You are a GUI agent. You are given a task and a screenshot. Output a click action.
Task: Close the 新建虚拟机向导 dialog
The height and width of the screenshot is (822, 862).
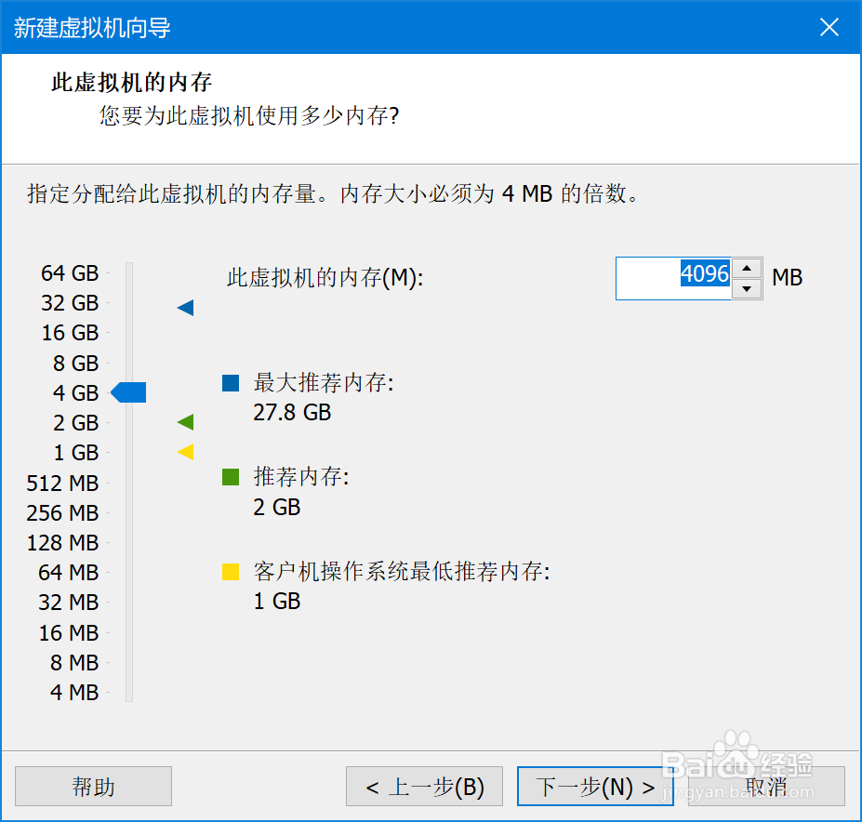click(829, 27)
